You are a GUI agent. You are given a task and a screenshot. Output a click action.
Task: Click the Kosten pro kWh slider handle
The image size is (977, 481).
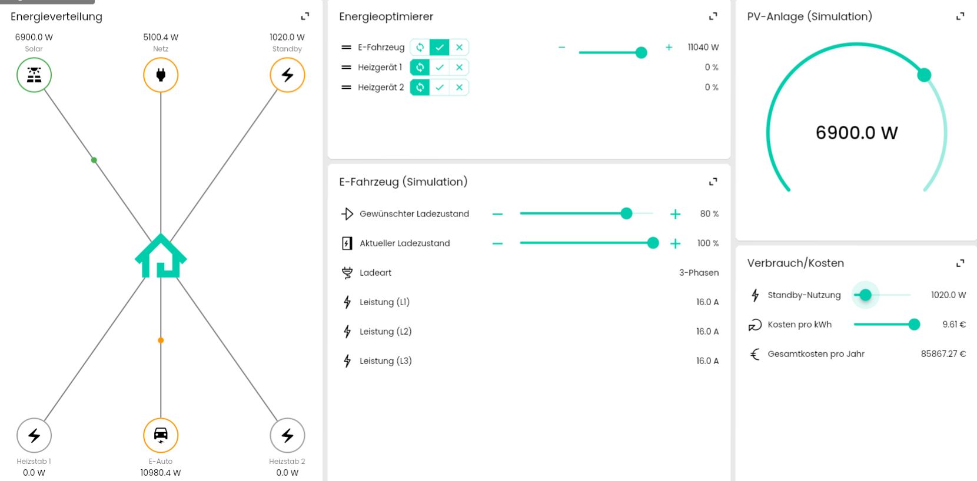pyautogui.click(x=914, y=325)
